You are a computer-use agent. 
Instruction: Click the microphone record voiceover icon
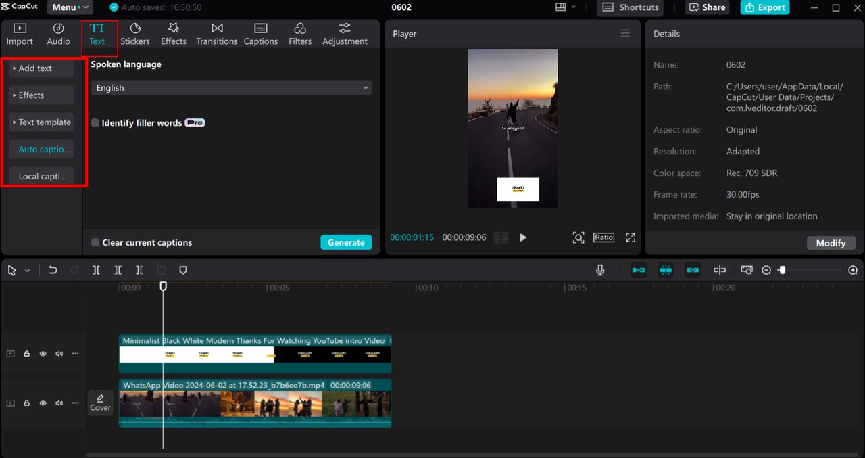[600, 270]
